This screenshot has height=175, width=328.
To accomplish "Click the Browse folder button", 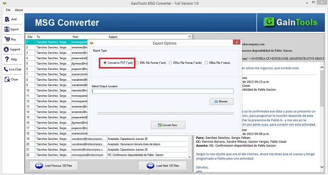I will tap(222, 101).
